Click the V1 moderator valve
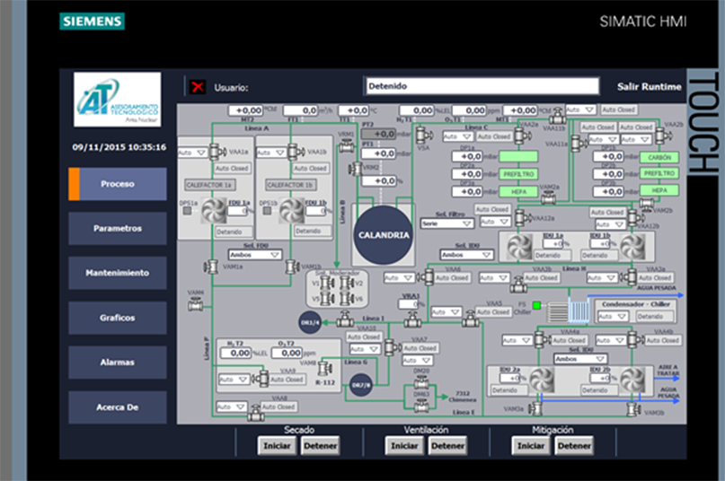The width and height of the screenshot is (725, 481). click(327, 283)
